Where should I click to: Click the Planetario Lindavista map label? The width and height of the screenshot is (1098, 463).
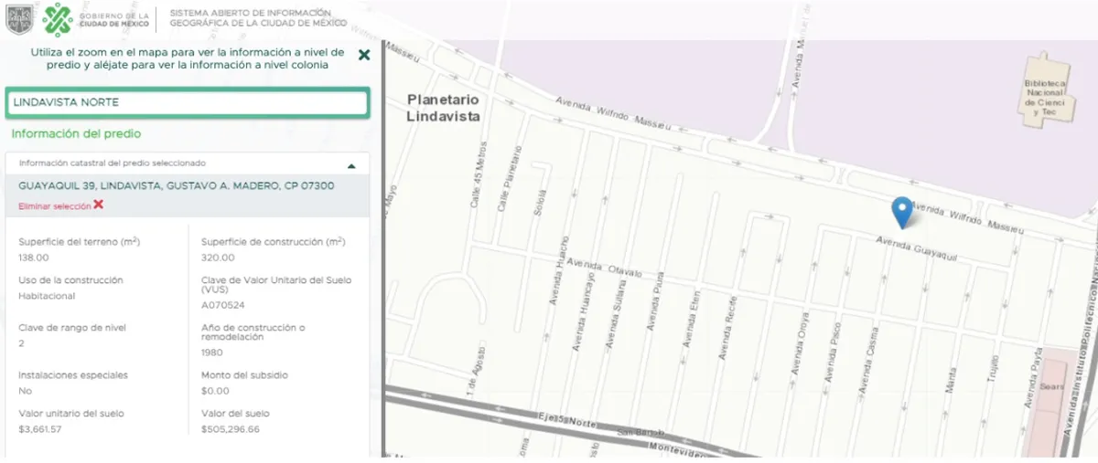(x=443, y=108)
